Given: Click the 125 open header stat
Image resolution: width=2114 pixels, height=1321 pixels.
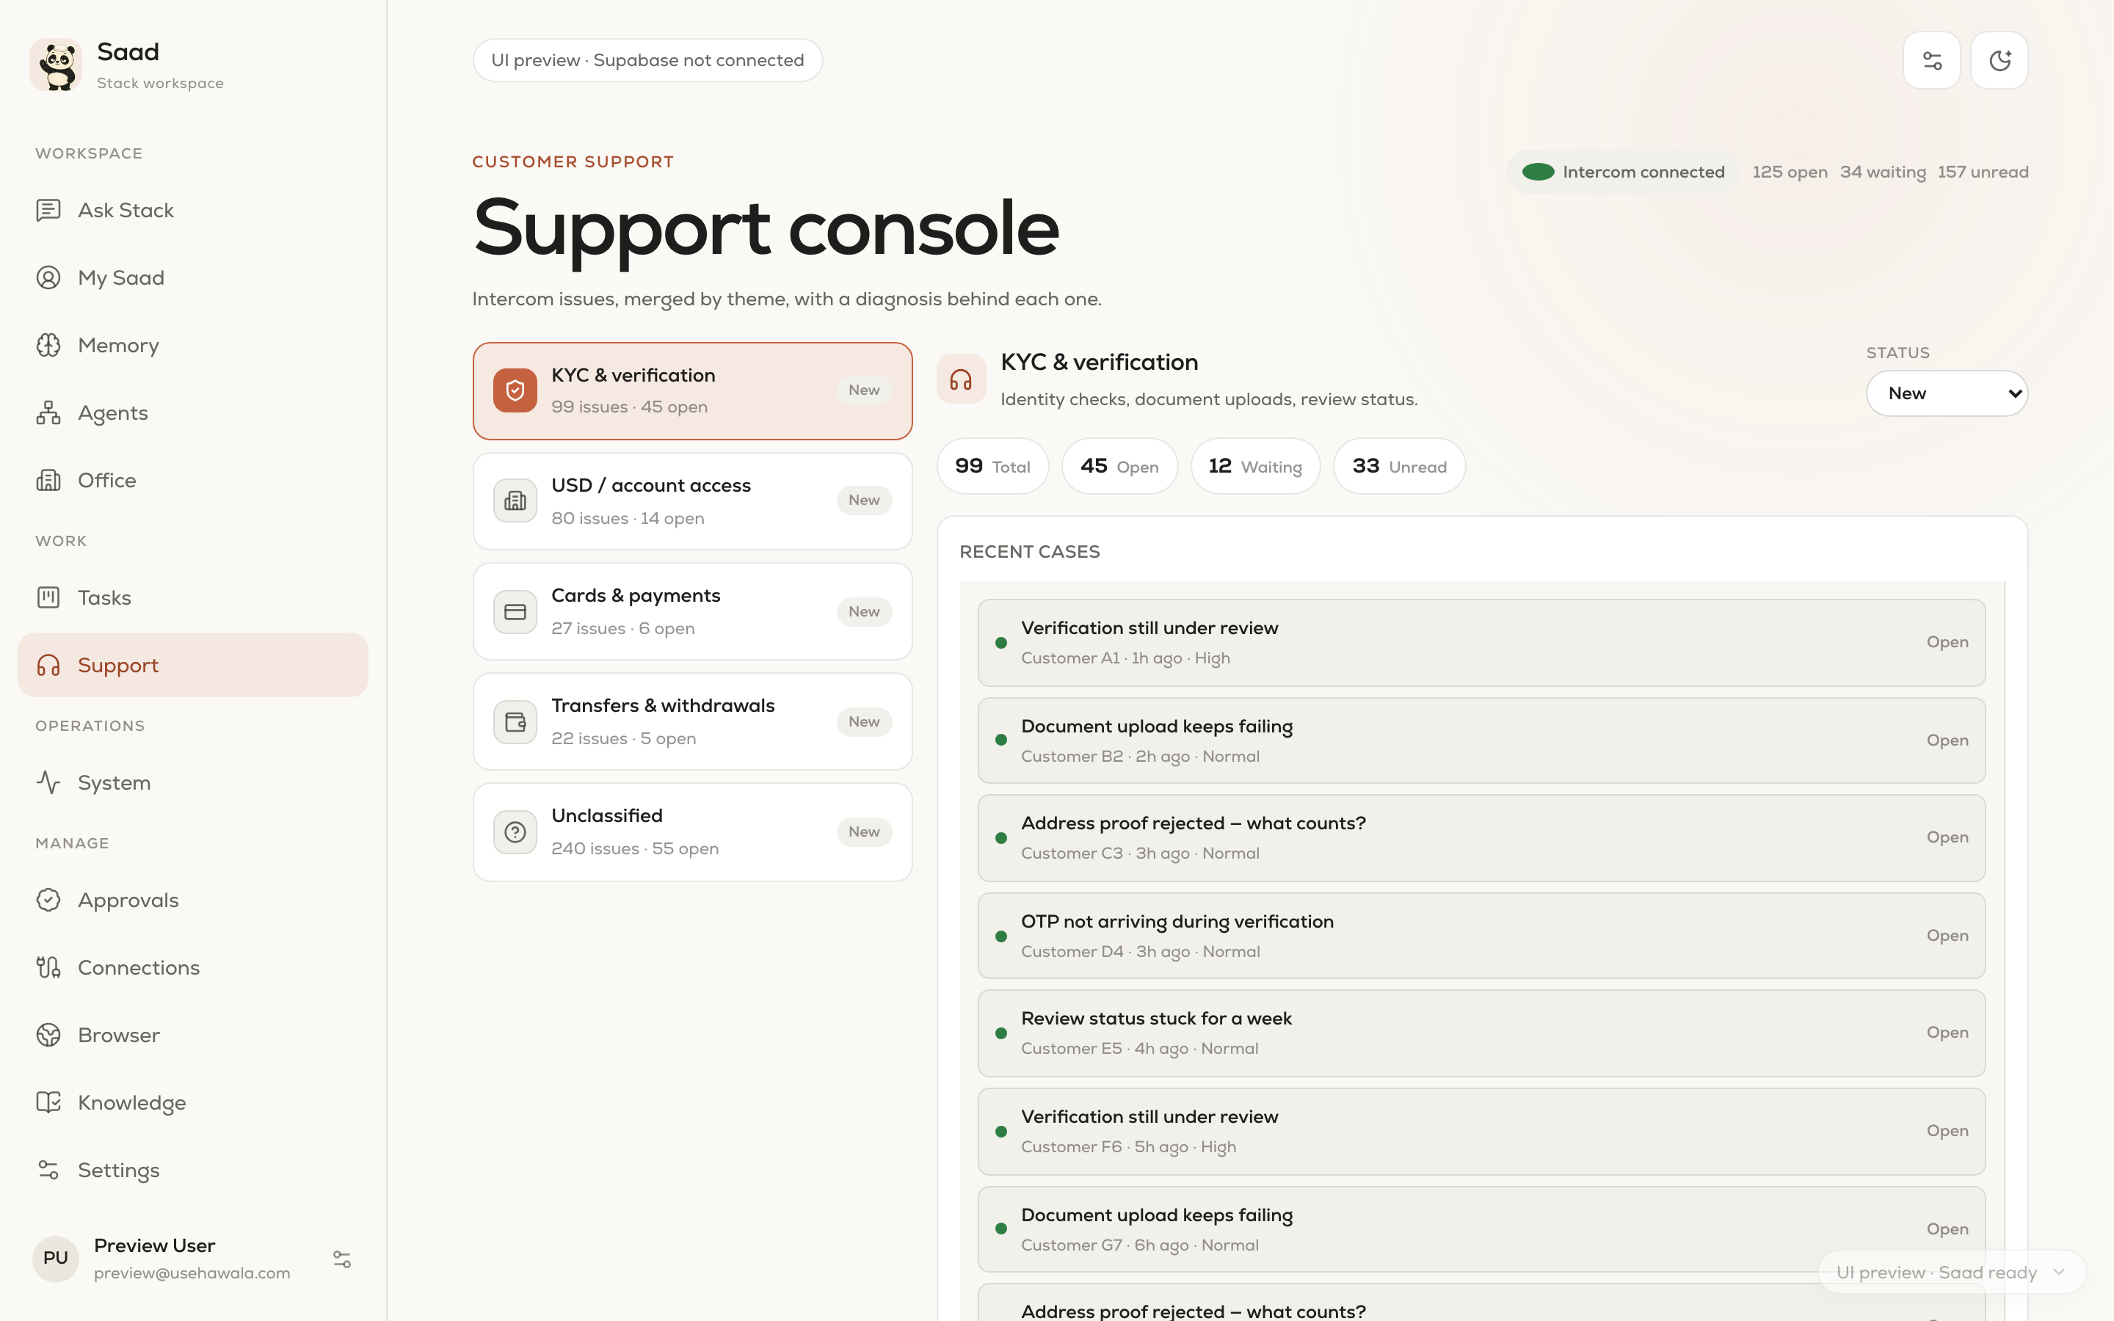Looking at the screenshot, I should tap(1790, 172).
